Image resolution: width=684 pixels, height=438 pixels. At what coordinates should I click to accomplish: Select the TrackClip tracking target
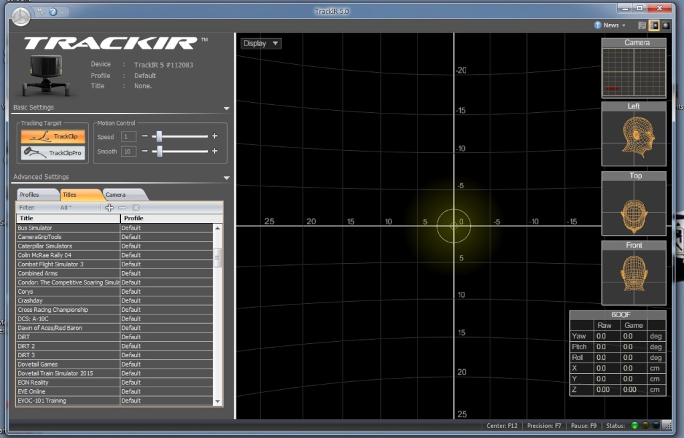pyautogui.click(x=53, y=137)
